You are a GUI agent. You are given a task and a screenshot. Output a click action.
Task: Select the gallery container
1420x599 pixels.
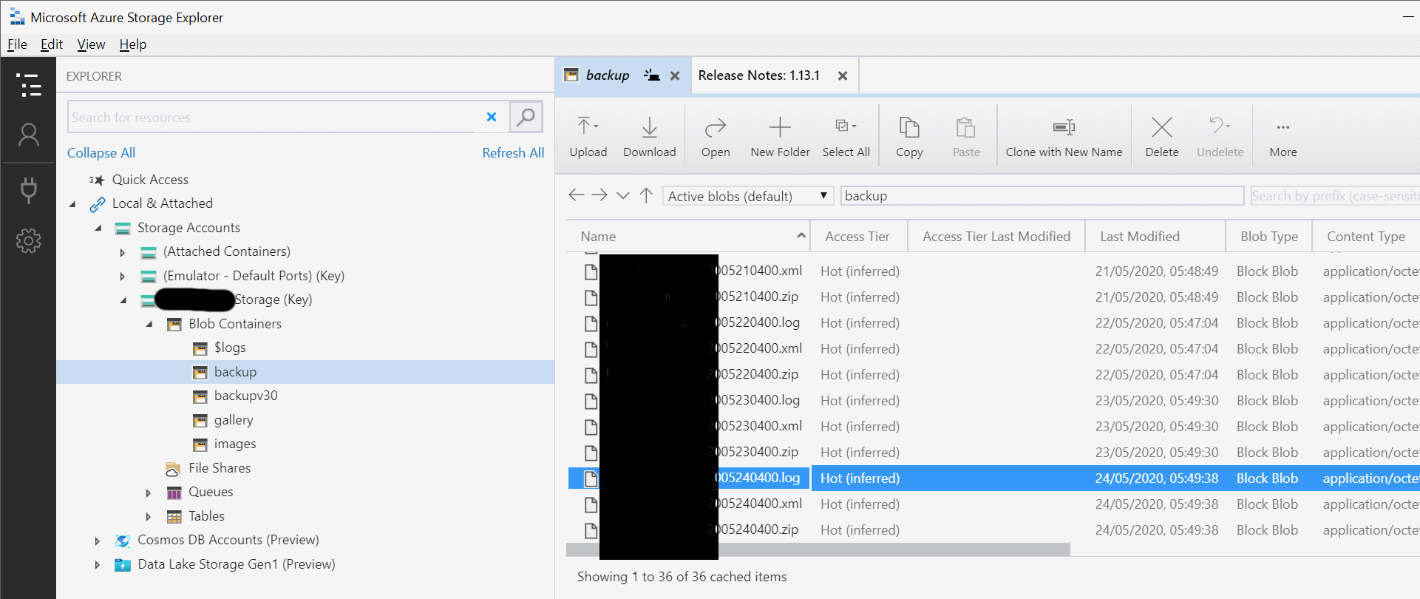pos(234,420)
